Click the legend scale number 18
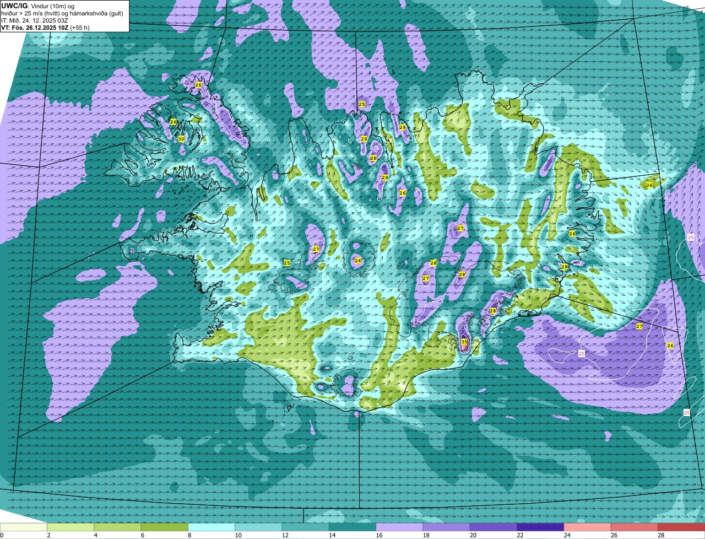The width and height of the screenshot is (705, 539). (426, 535)
